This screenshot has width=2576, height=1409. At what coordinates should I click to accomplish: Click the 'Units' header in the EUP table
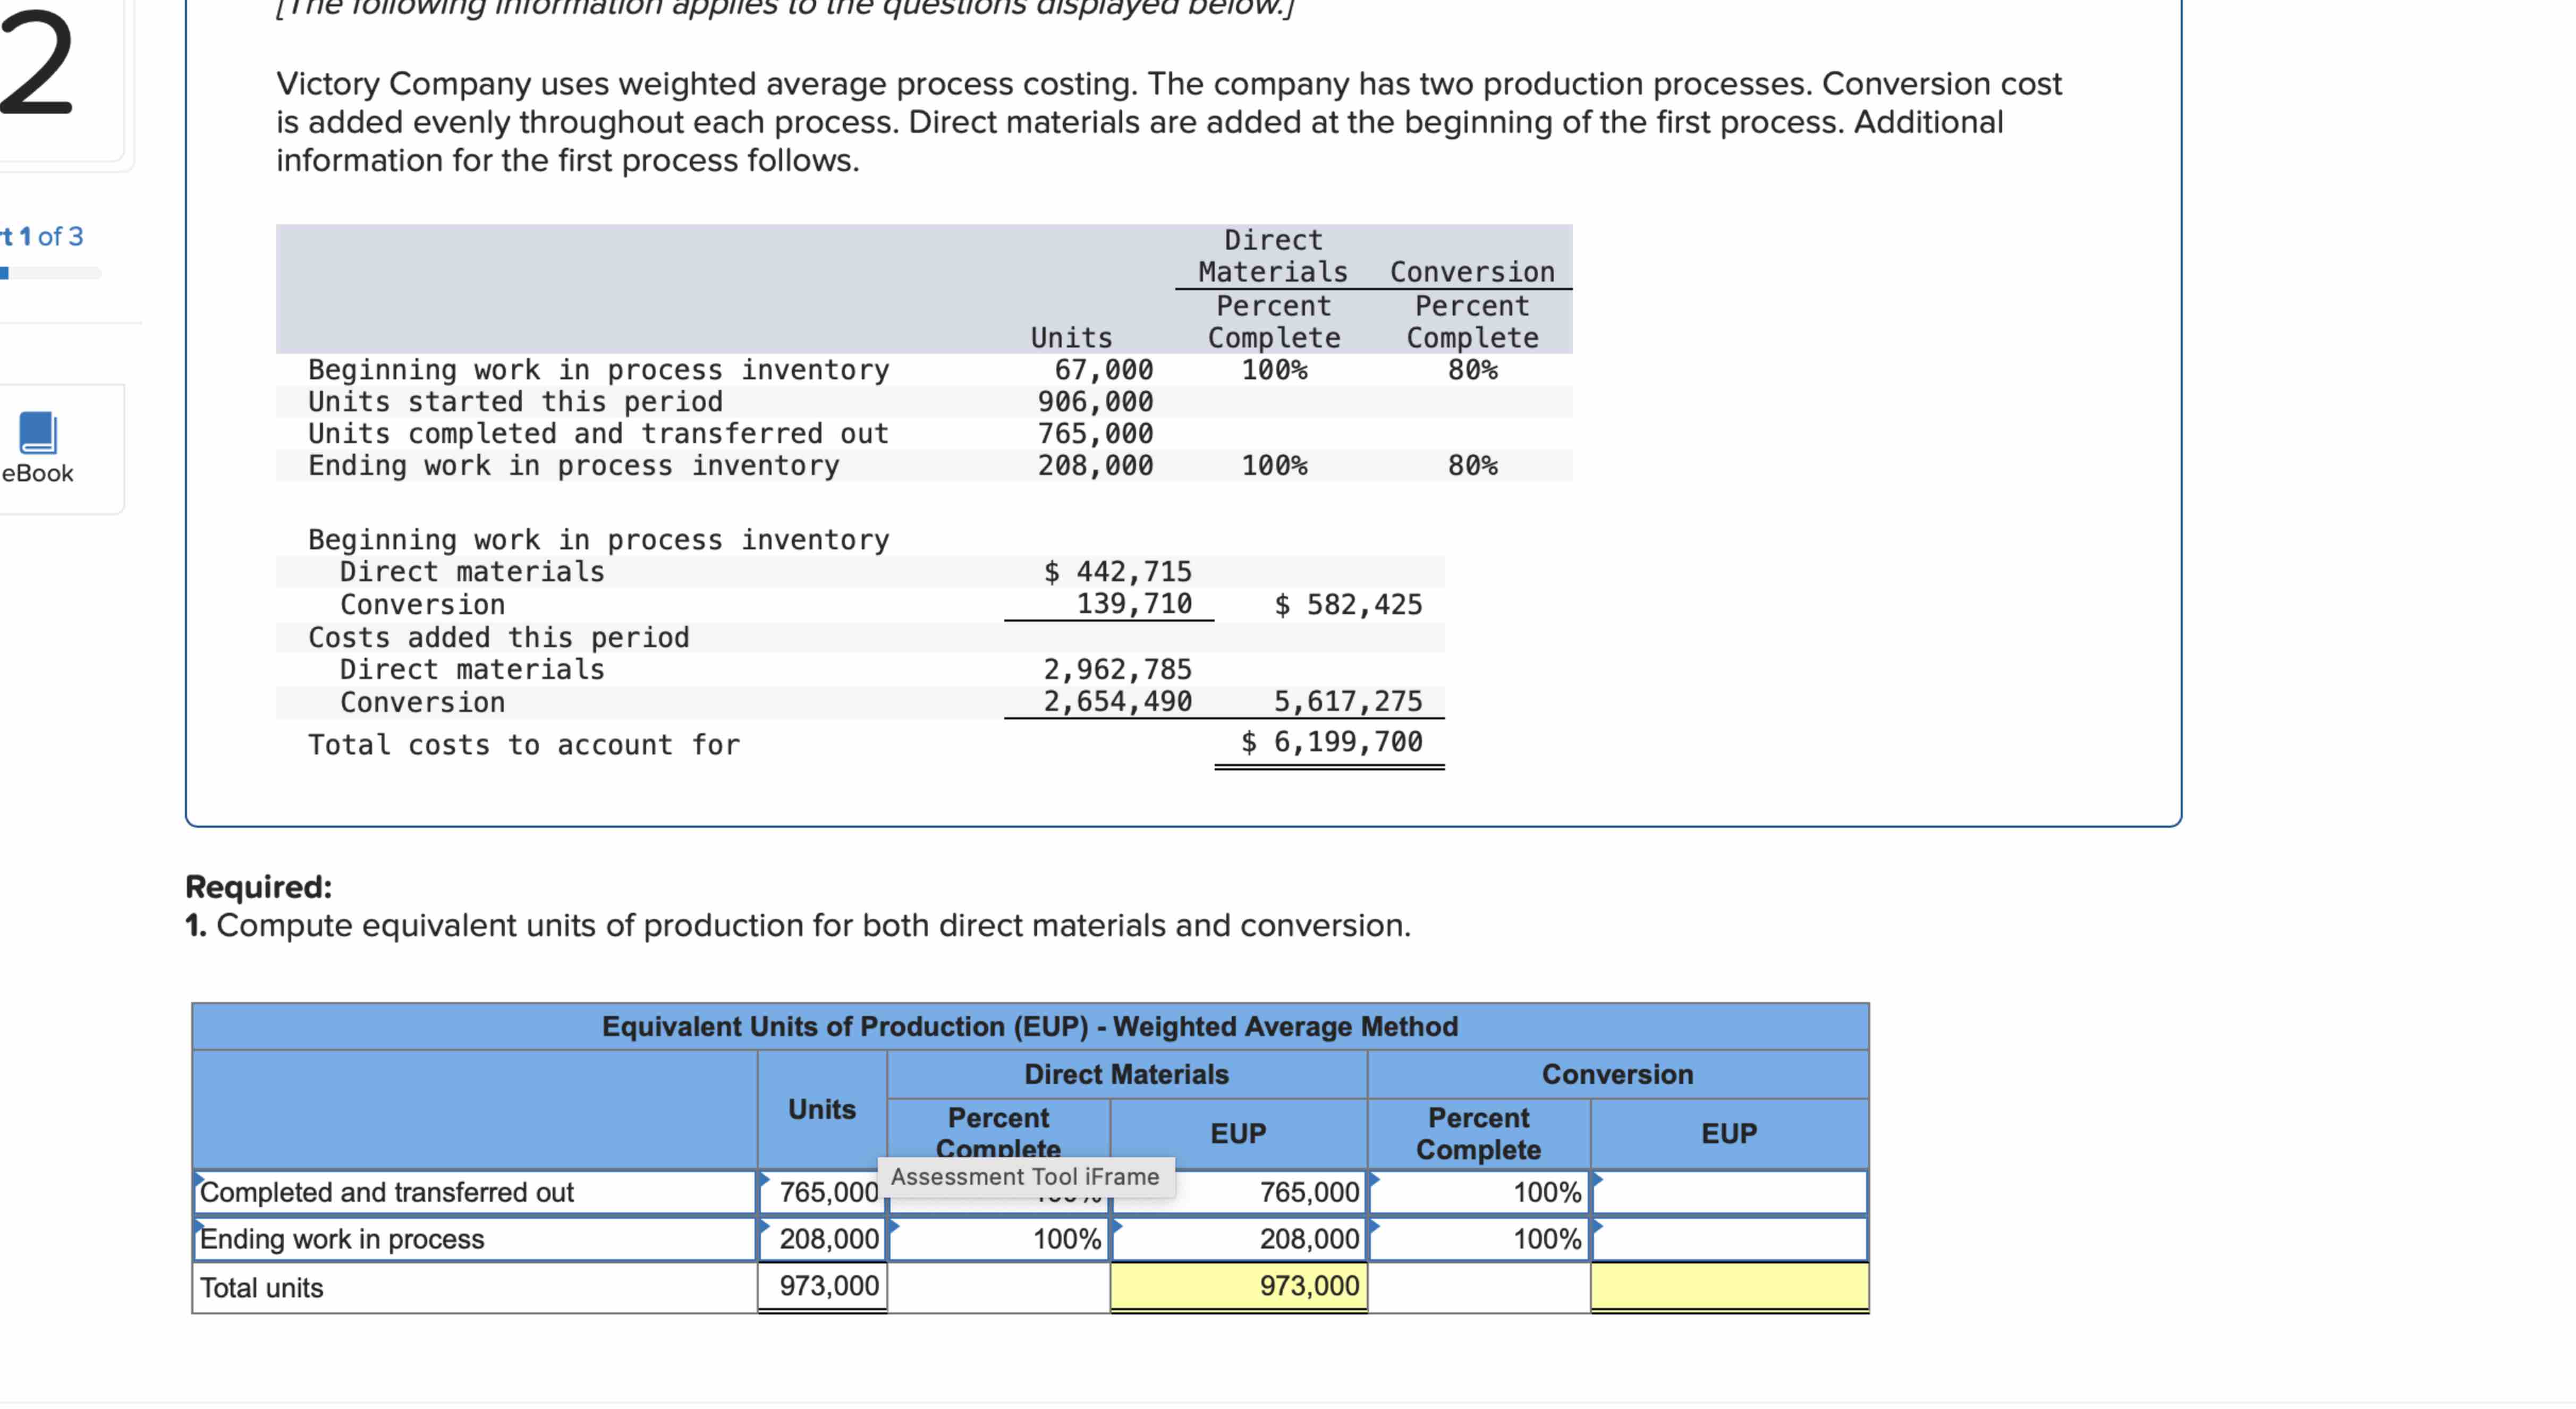[822, 1110]
